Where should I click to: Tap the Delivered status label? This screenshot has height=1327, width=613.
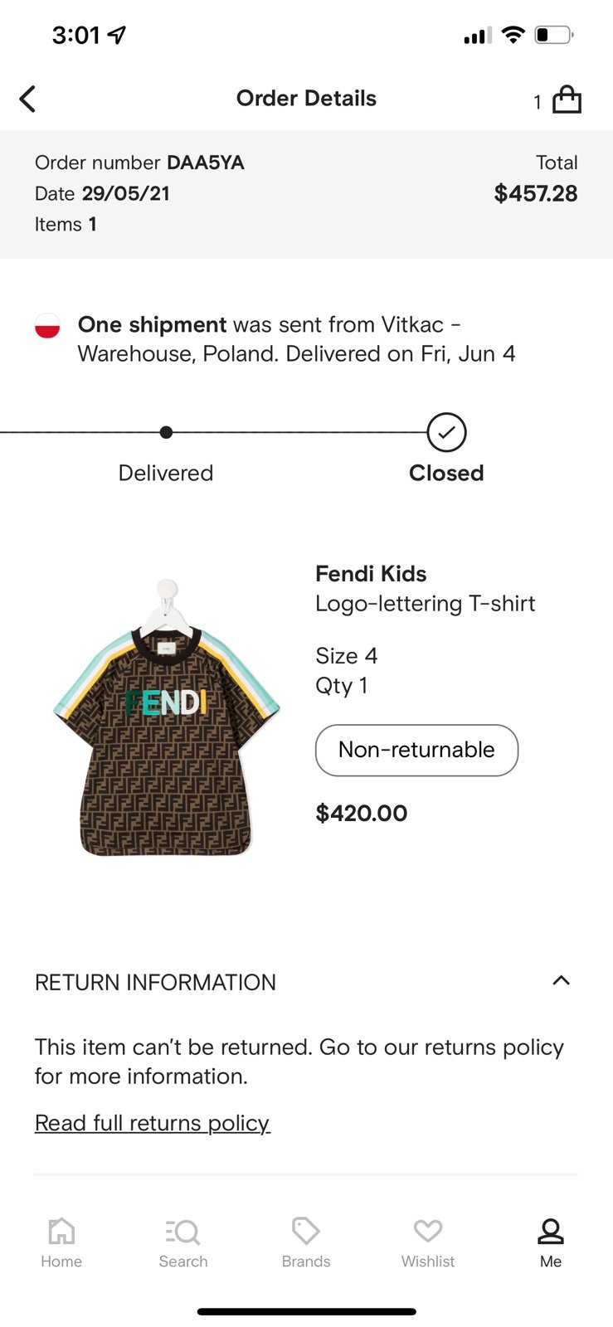166,473
